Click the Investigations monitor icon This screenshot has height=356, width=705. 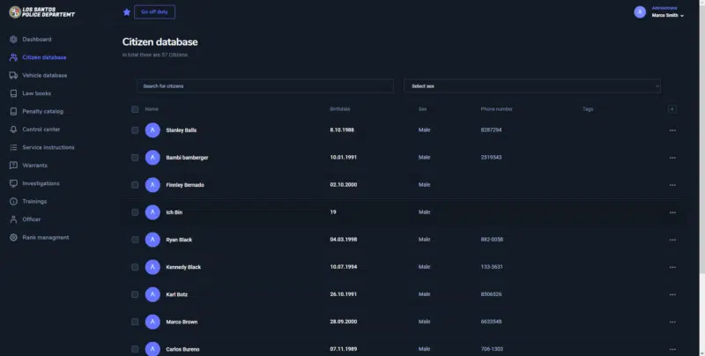pos(13,183)
